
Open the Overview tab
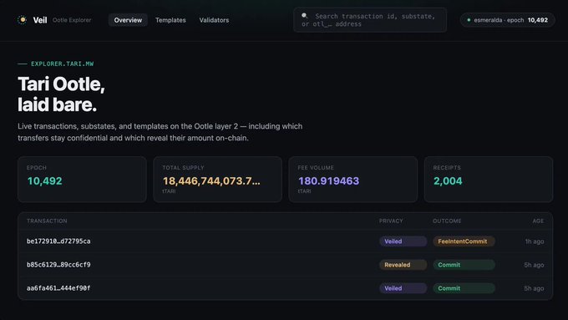pyautogui.click(x=128, y=20)
